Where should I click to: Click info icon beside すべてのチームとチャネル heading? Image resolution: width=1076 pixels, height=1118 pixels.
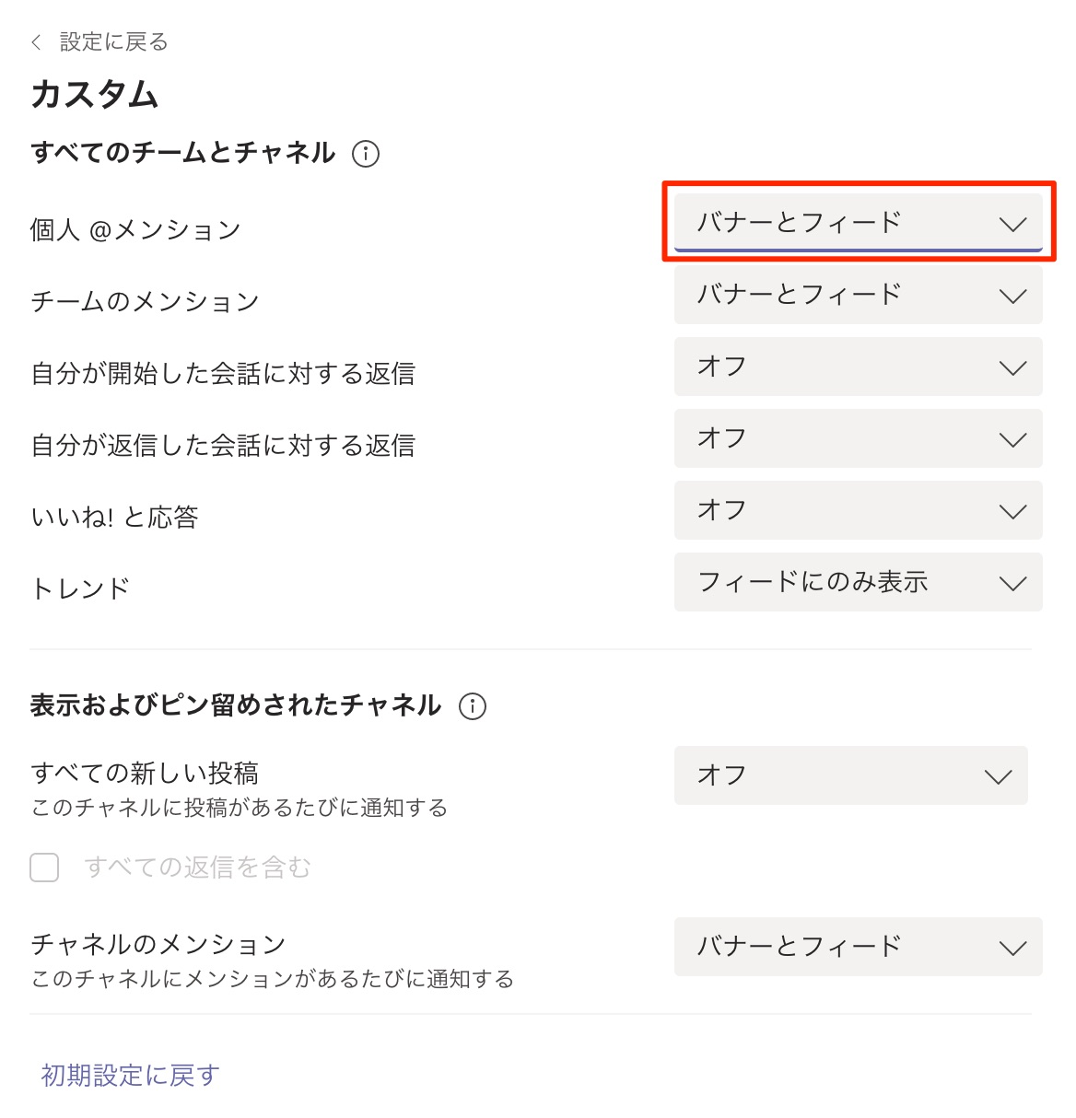(366, 154)
